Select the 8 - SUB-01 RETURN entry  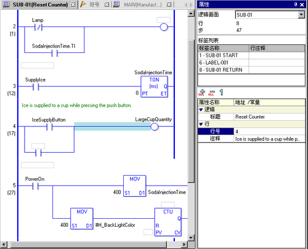[x=224, y=70]
